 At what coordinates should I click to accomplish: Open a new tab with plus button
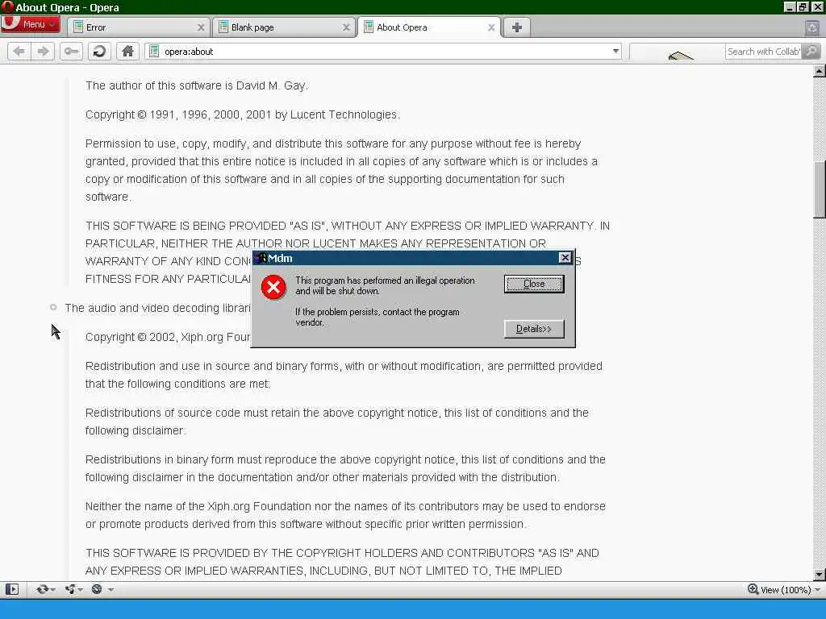[x=517, y=27]
